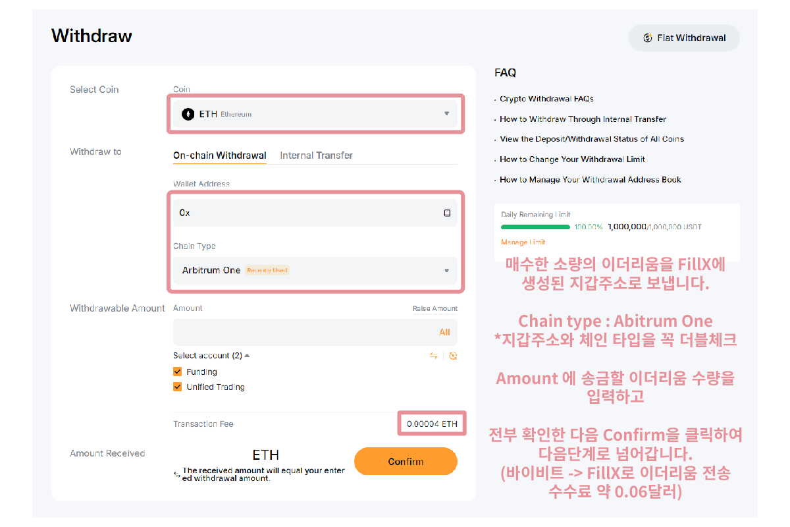Click the Fiat Withdrawal button
Viewport: 790px width, 527px height.
tap(684, 38)
